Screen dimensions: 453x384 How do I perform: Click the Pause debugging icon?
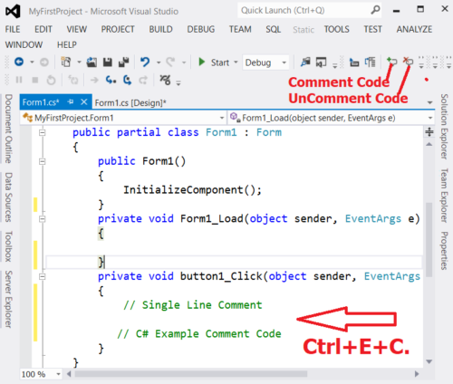click(x=19, y=80)
